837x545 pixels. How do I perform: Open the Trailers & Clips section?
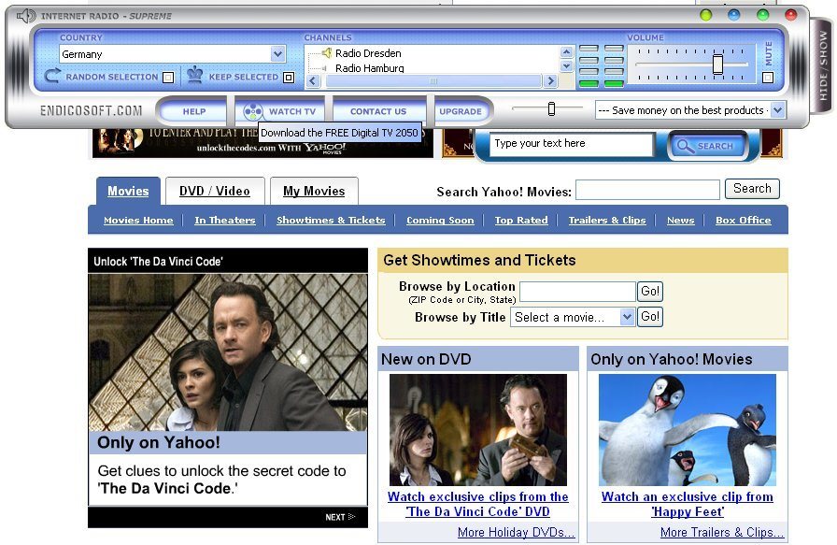coord(607,220)
